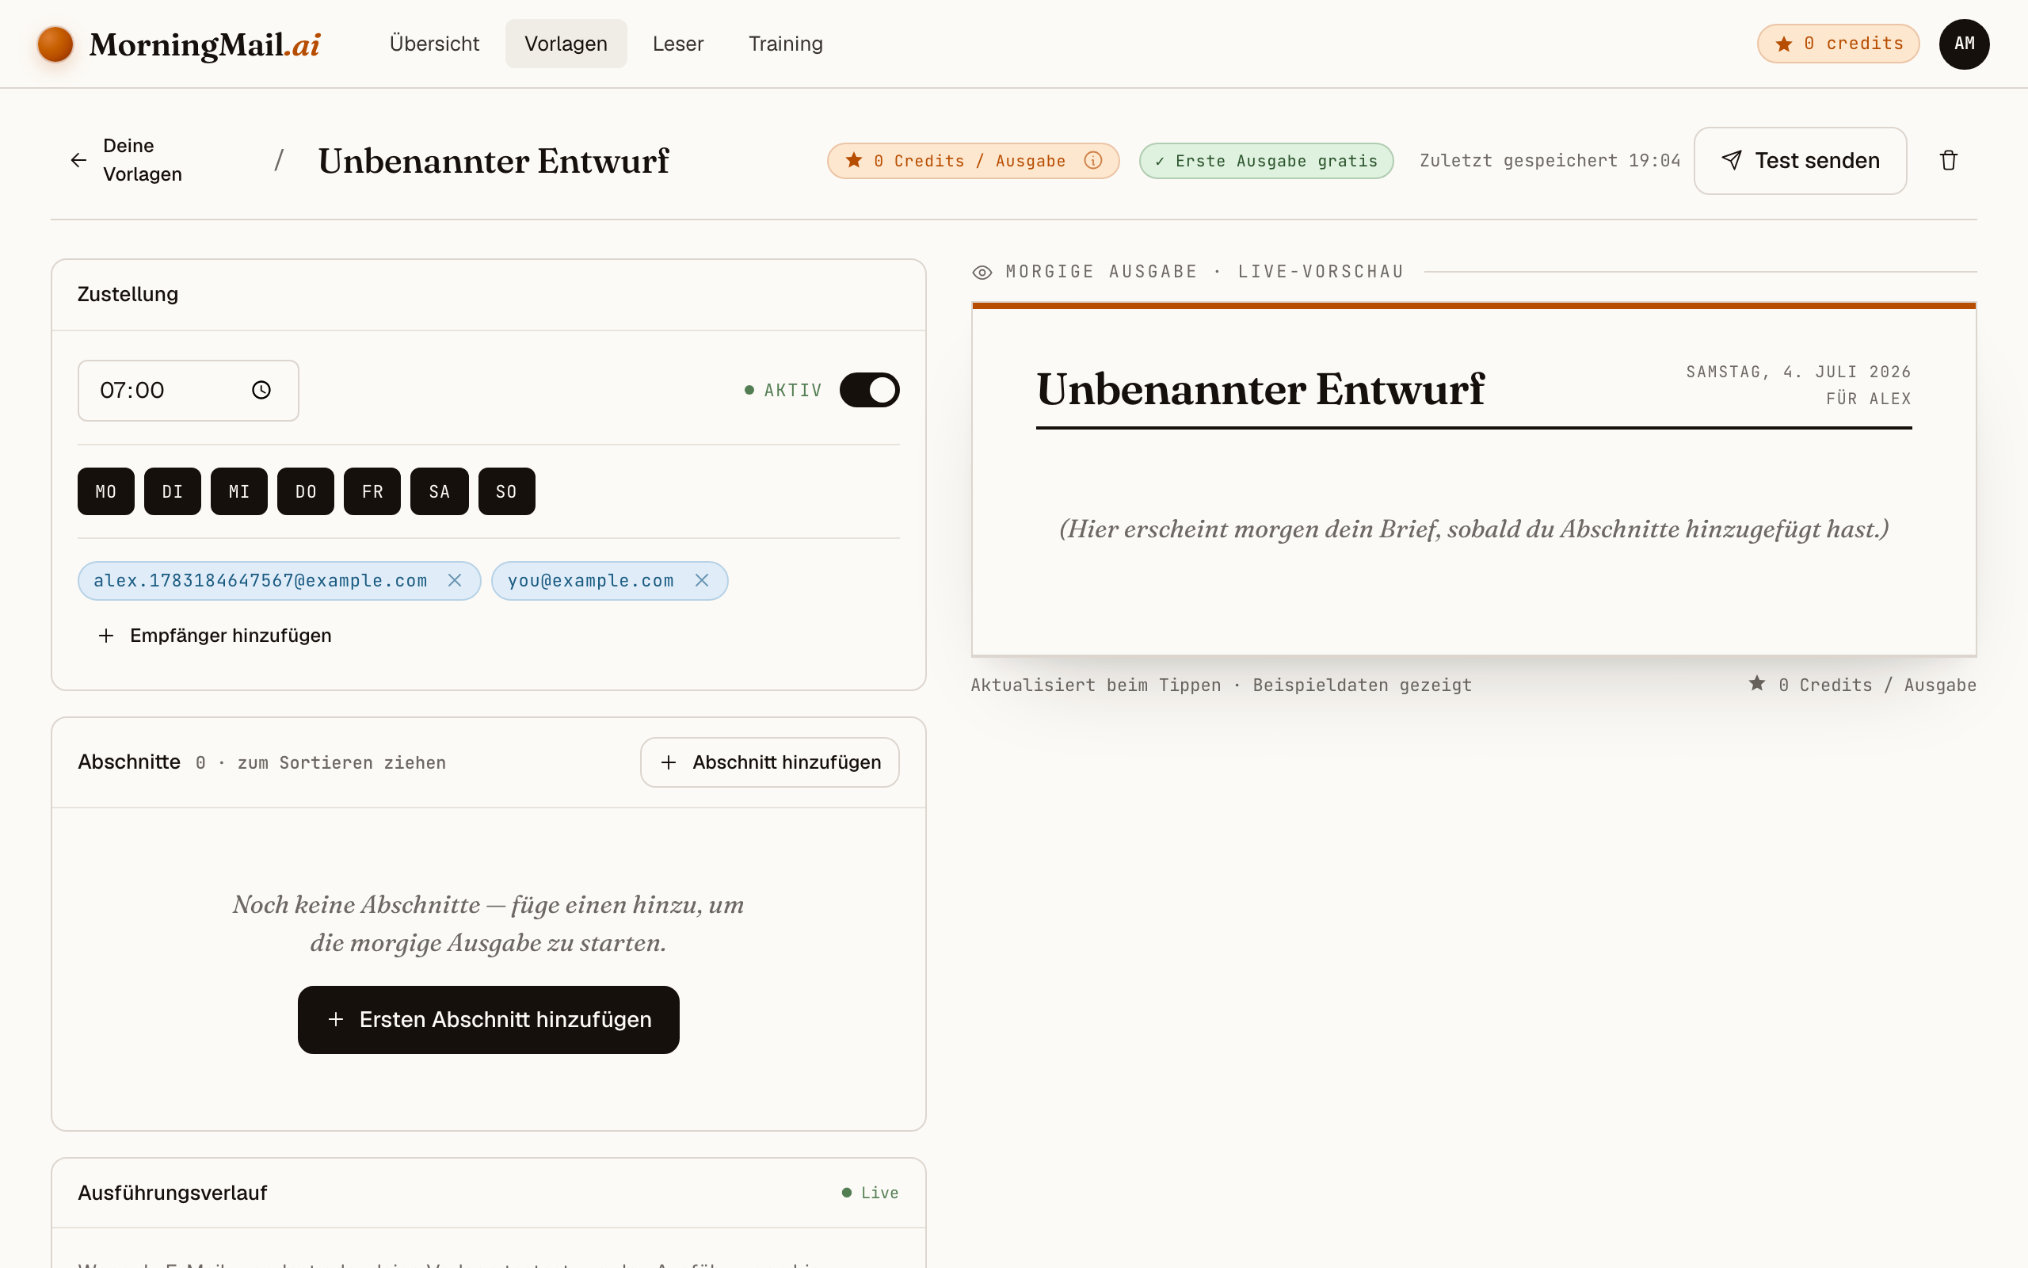The image size is (2028, 1268).
Task: Toggle the SO weekday button
Action: click(x=506, y=491)
